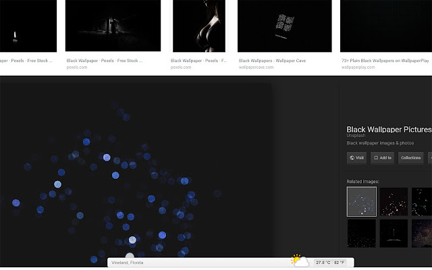Click the Add to bookmark button
Screen dimensions: 432x270
pos(382,158)
